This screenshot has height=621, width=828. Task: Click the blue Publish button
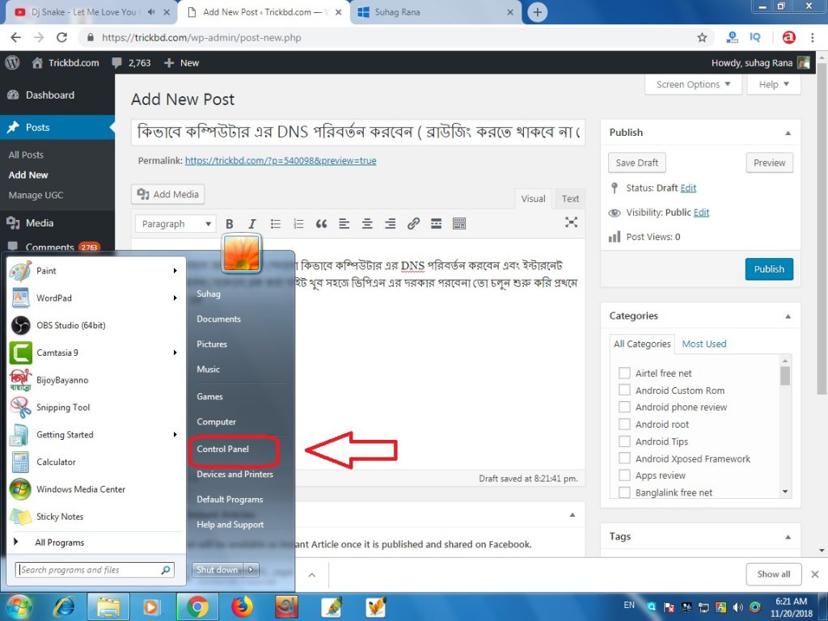click(769, 268)
